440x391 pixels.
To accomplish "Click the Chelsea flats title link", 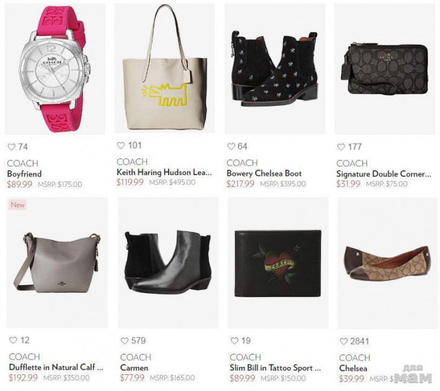I will click(353, 368).
